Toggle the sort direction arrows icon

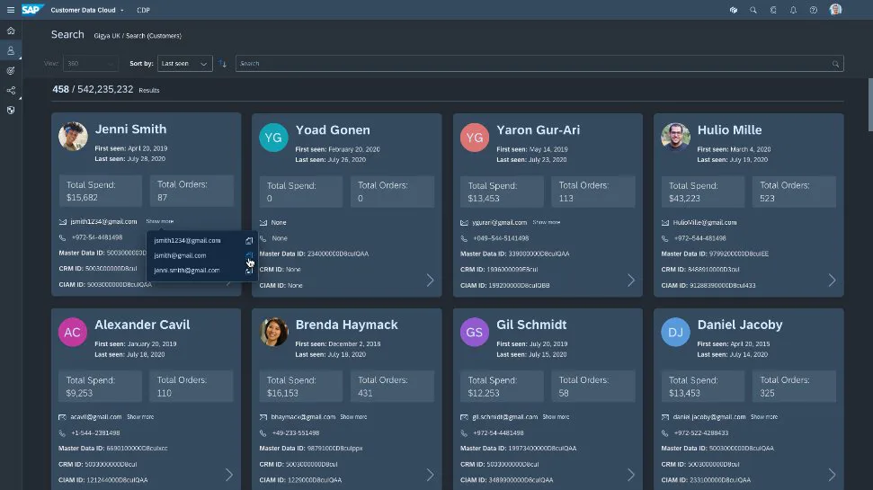pos(223,64)
